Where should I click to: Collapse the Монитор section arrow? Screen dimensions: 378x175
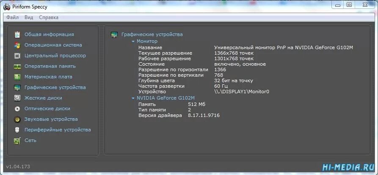click(x=133, y=42)
